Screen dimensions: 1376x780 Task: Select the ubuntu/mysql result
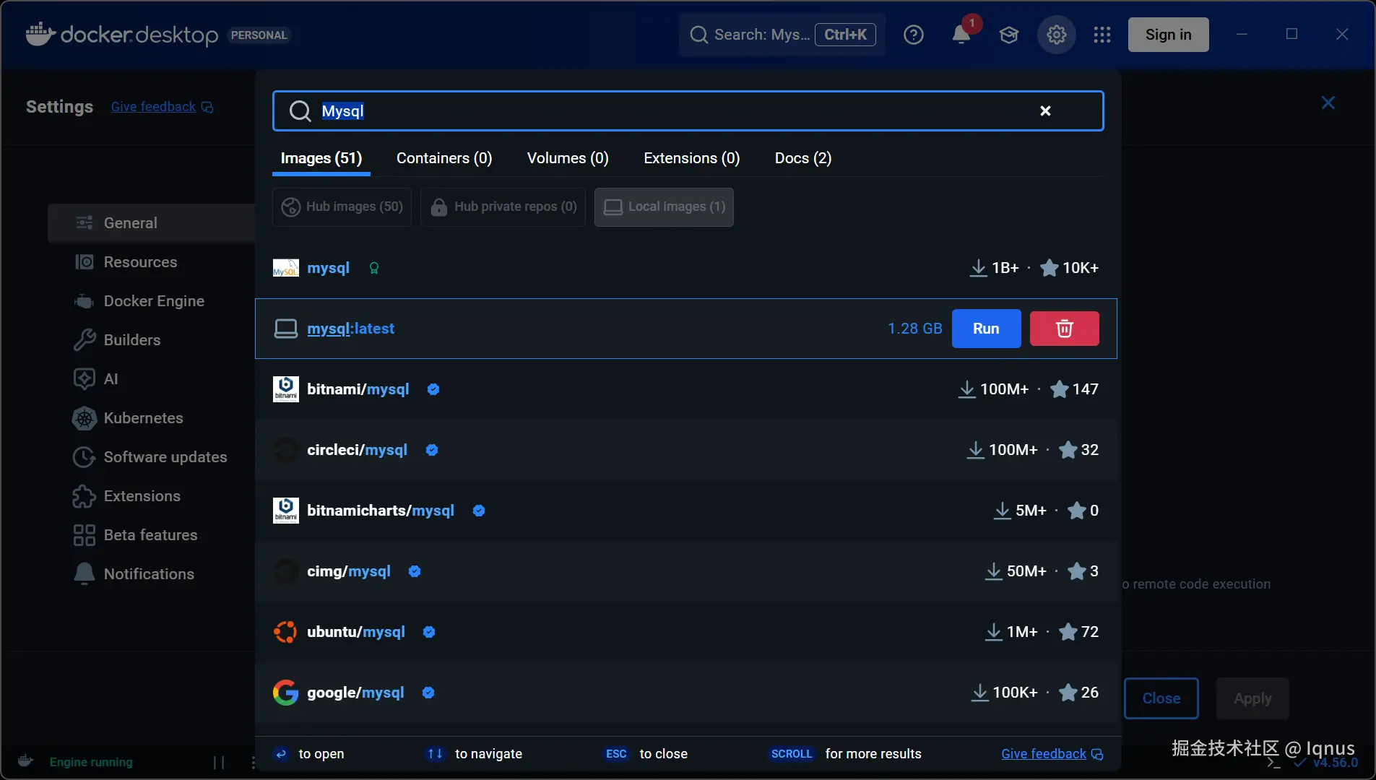[x=686, y=632]
